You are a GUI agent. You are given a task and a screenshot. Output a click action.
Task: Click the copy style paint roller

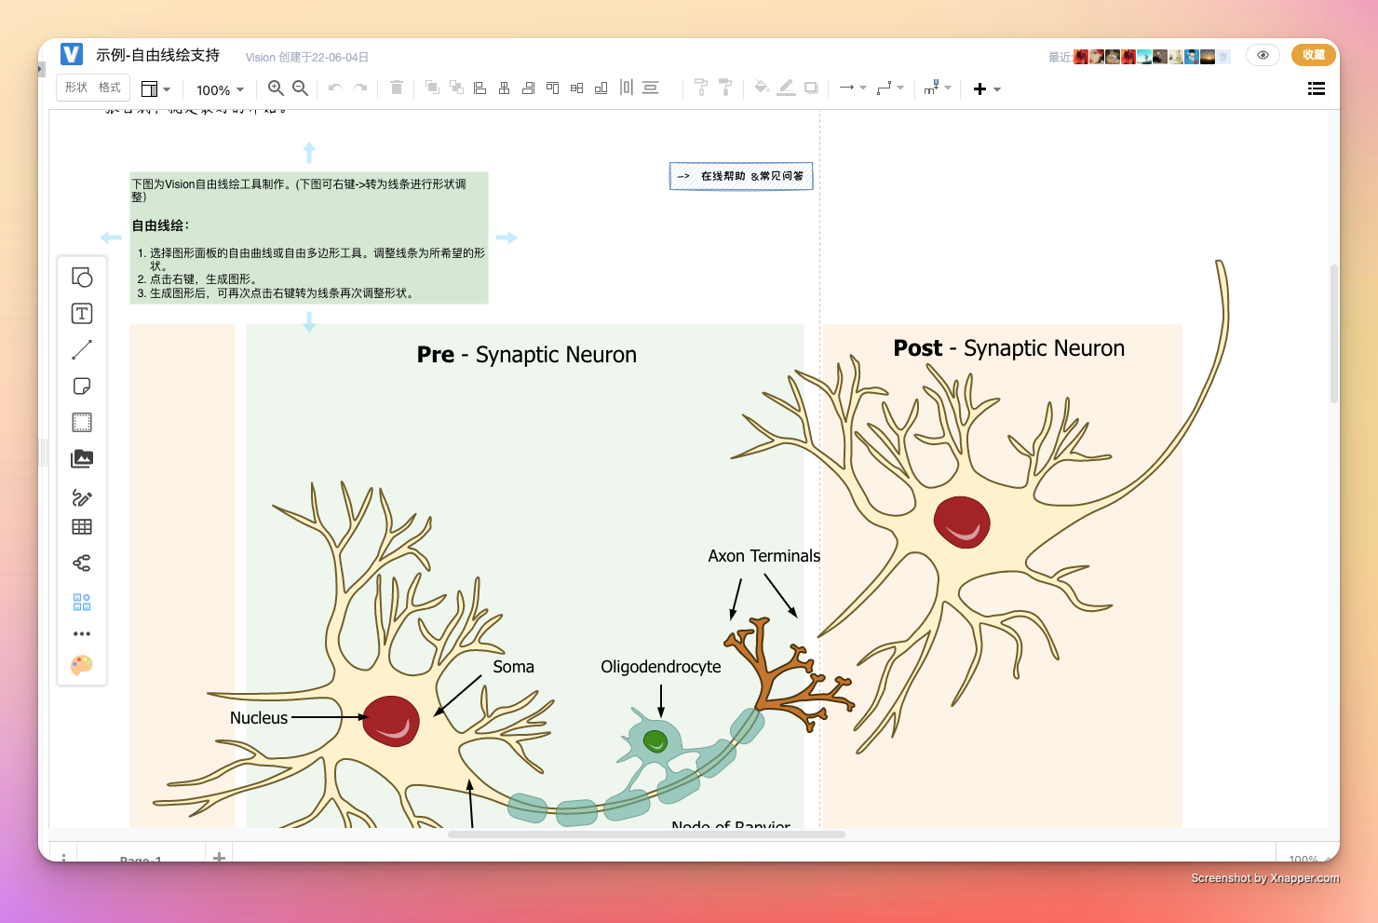tap(701, 88)
